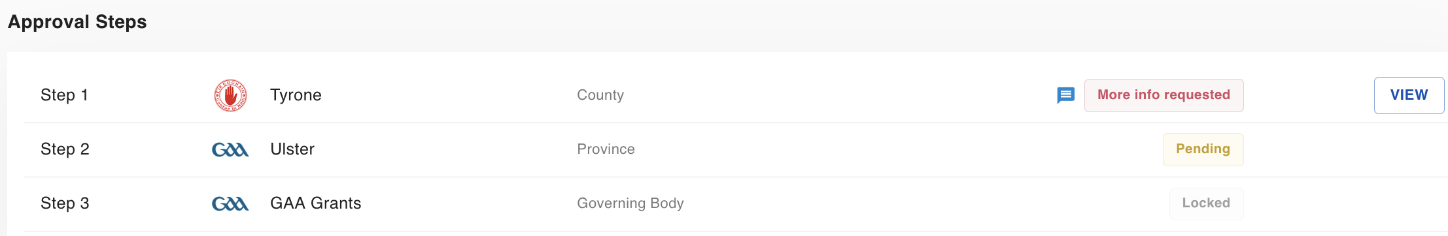Click the GAA logo beside Ulster
1448x236 pixels.
[230, 150]
